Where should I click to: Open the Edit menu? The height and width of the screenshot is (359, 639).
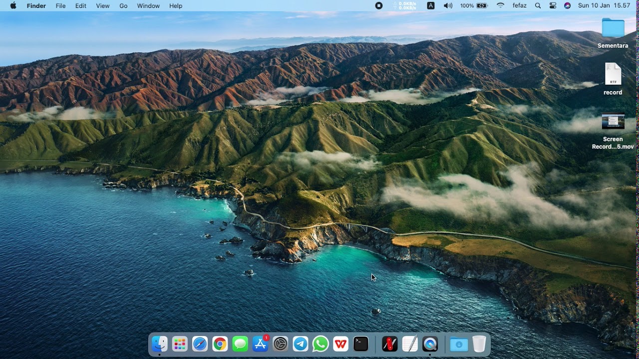click(80, 5)
